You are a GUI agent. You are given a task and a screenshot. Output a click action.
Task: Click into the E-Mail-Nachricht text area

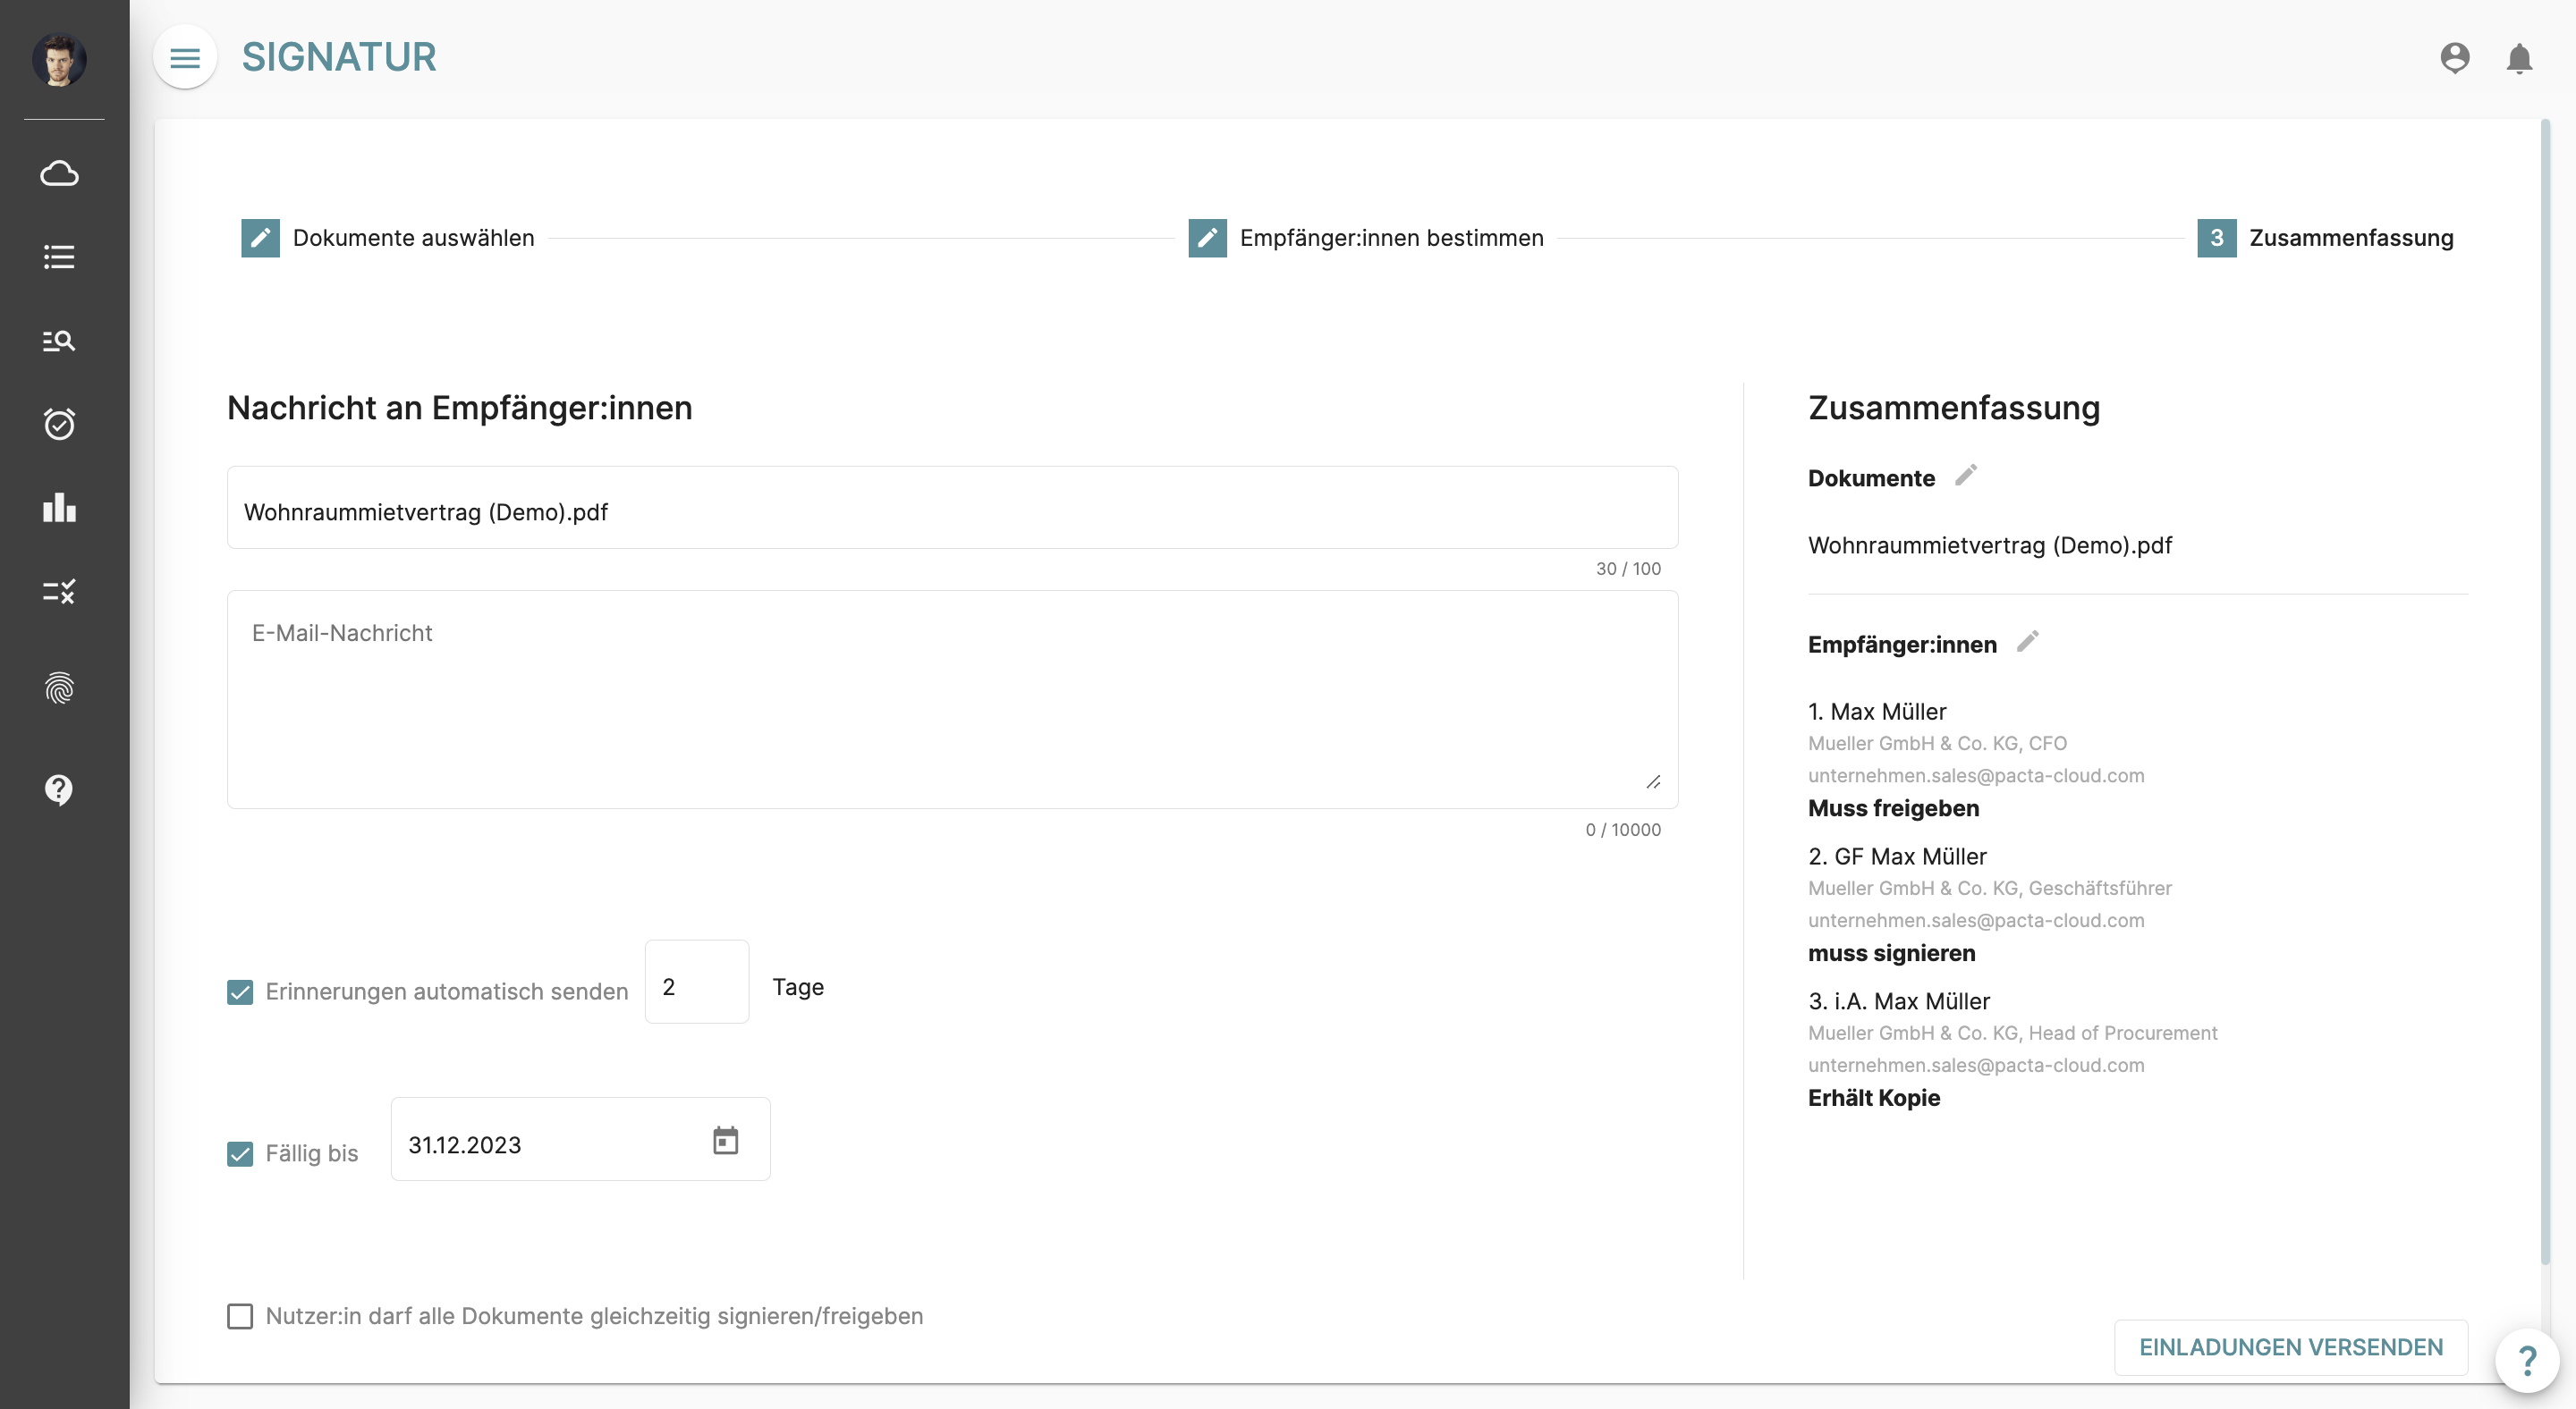point(952,699)
